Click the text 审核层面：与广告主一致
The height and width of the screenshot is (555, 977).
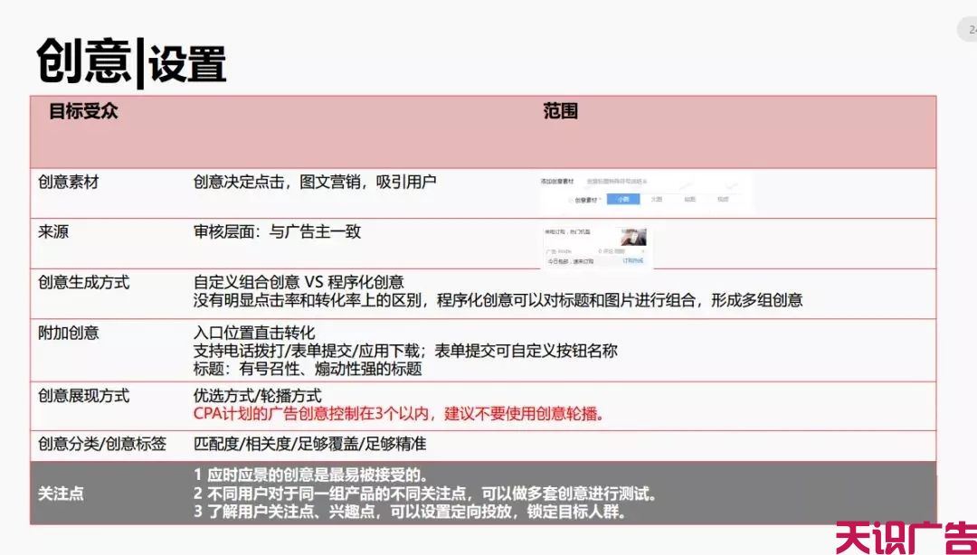(x=278, y=232)
